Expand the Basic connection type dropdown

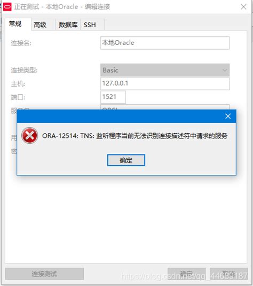pos(165,70)
